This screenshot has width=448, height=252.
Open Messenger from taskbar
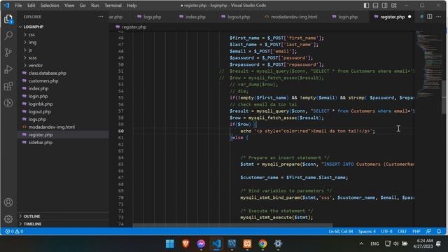click(201, 244)
